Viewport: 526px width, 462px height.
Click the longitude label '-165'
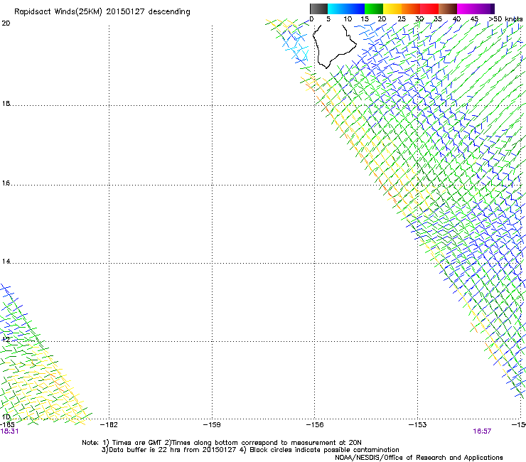(x=7, y=425)
